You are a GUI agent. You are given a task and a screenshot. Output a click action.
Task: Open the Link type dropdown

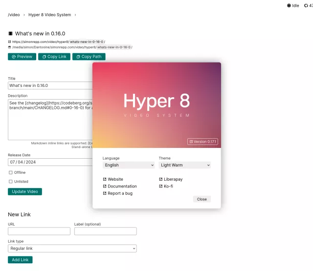click(x=72, y=249)
